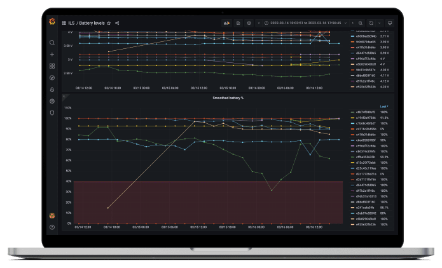Open the Alerting bell icon

[x=52, y=90]
